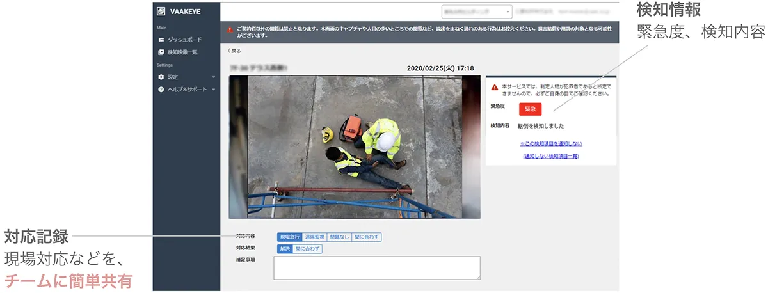Click the red 緊急 urgency badge
Viewport: 768px width, 293px height.
pyautogui.click(x=531, y=109)
